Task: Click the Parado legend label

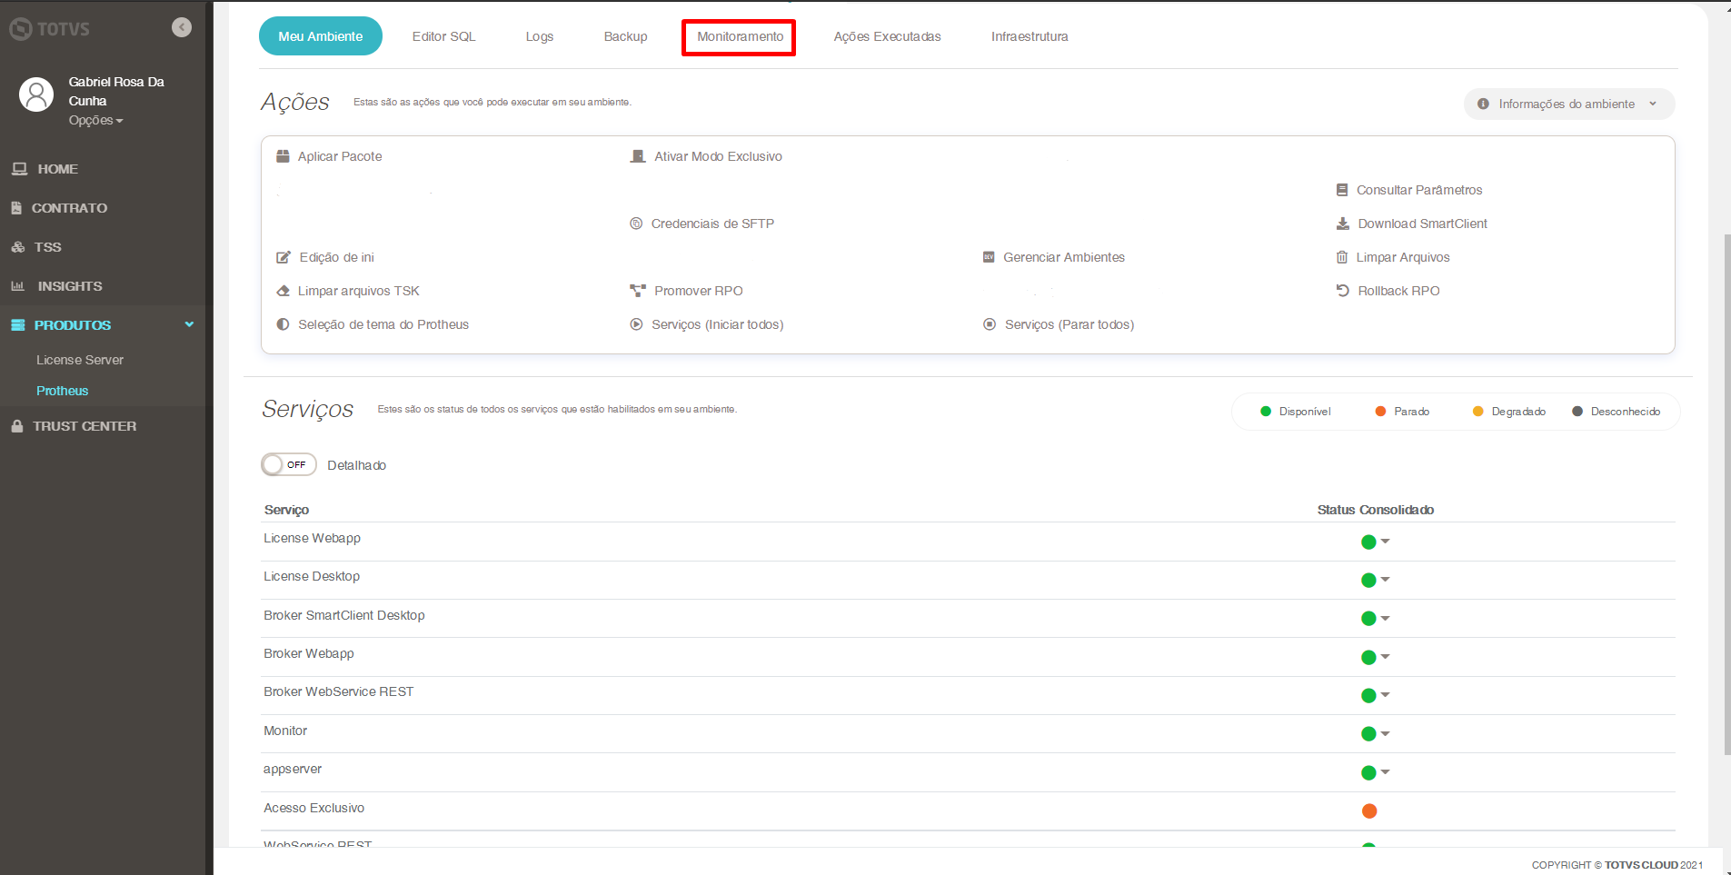Action: pyautogui.click(x=1412, y=412)
